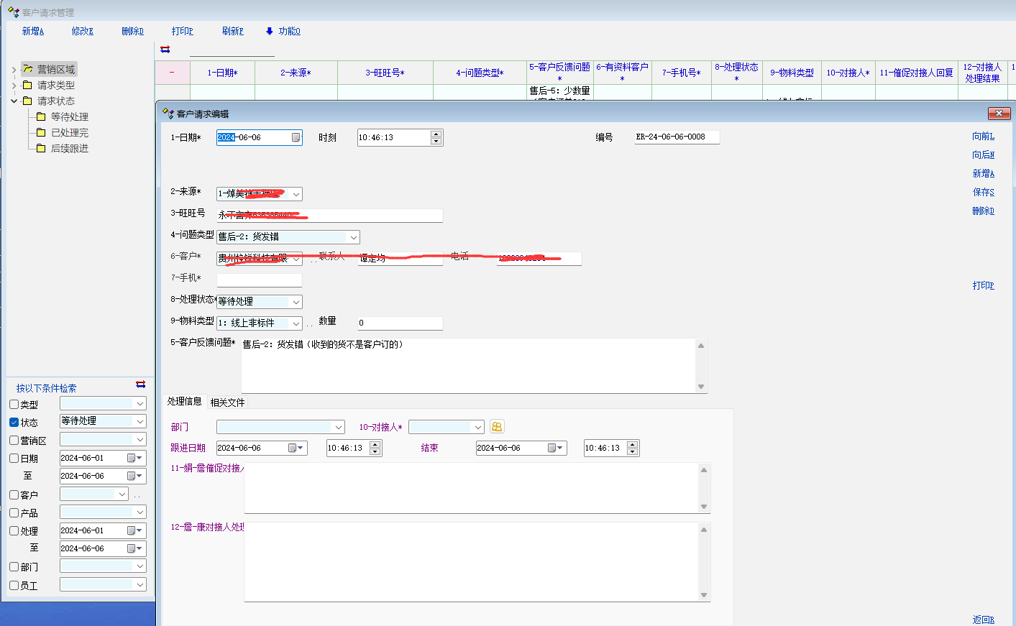Click the 向前 navigation link
This screenshot has width=1016, height=626.
click(983, 136)
